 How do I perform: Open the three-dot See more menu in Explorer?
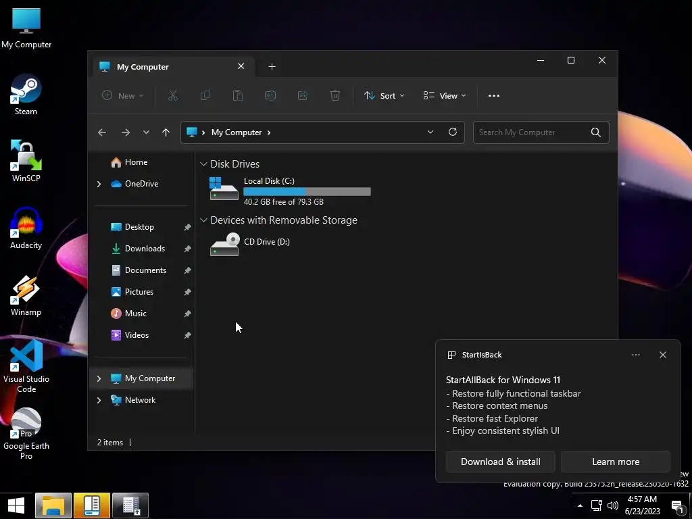point(494,96)
